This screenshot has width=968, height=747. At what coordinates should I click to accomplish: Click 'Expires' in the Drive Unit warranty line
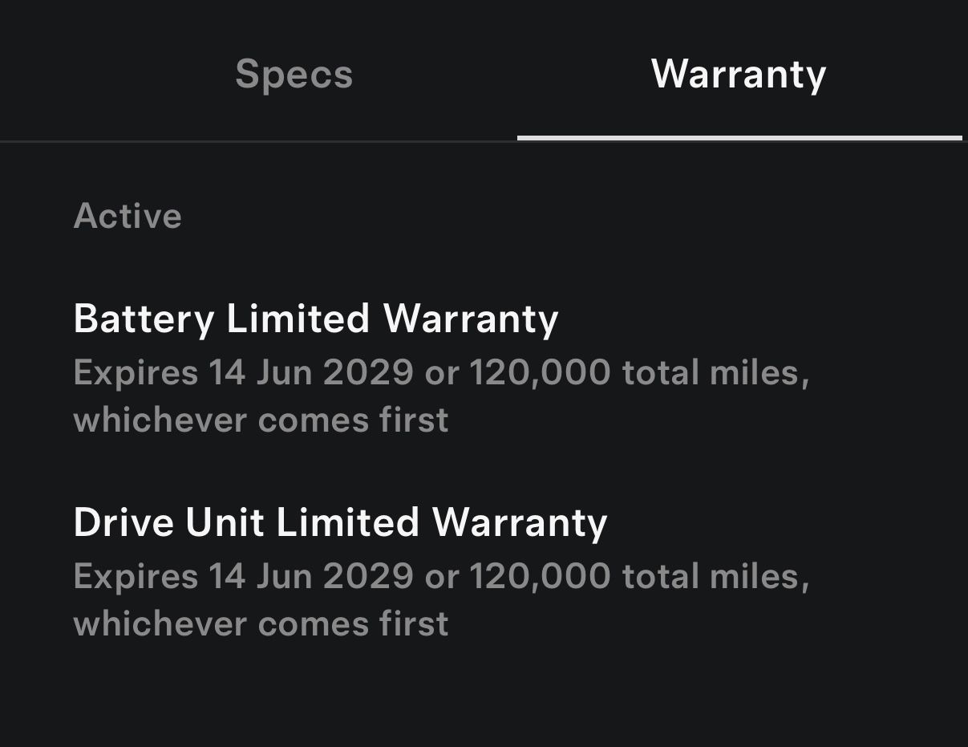[x=135, y=576]
